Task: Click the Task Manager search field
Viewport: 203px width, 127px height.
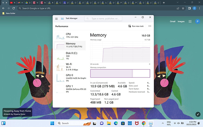Action: pyautogui.click(x=103, y=18)
